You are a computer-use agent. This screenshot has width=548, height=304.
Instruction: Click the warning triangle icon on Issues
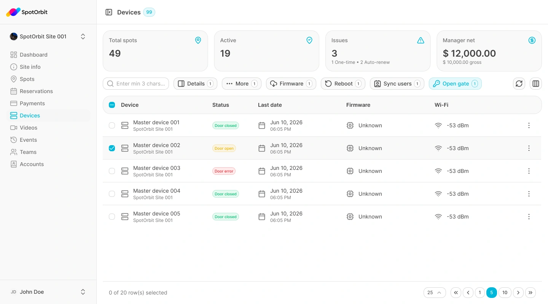[x=421, y=40]
